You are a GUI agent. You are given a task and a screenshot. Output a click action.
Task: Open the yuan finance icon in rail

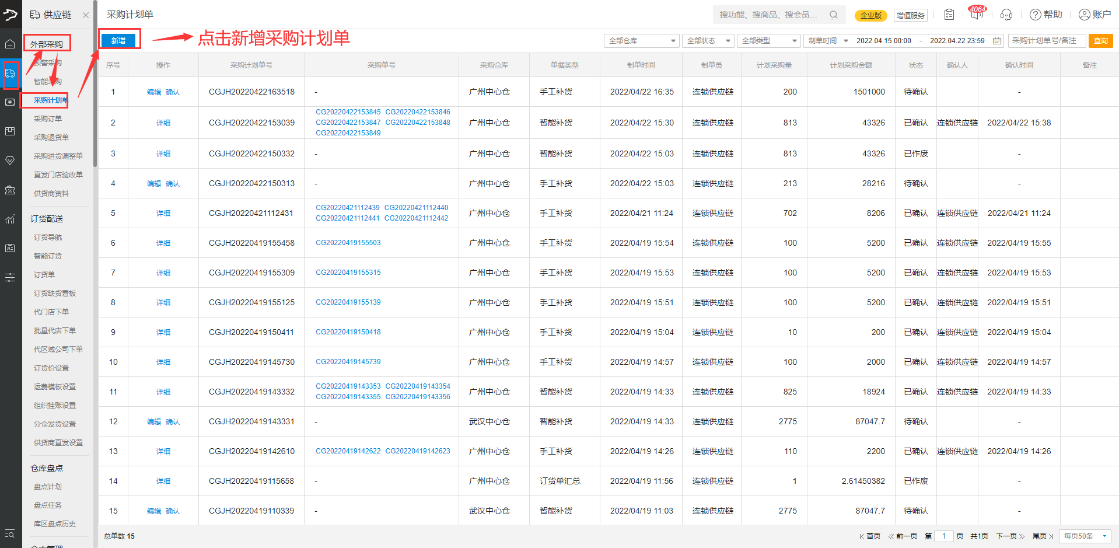click(x=10, y=102)
